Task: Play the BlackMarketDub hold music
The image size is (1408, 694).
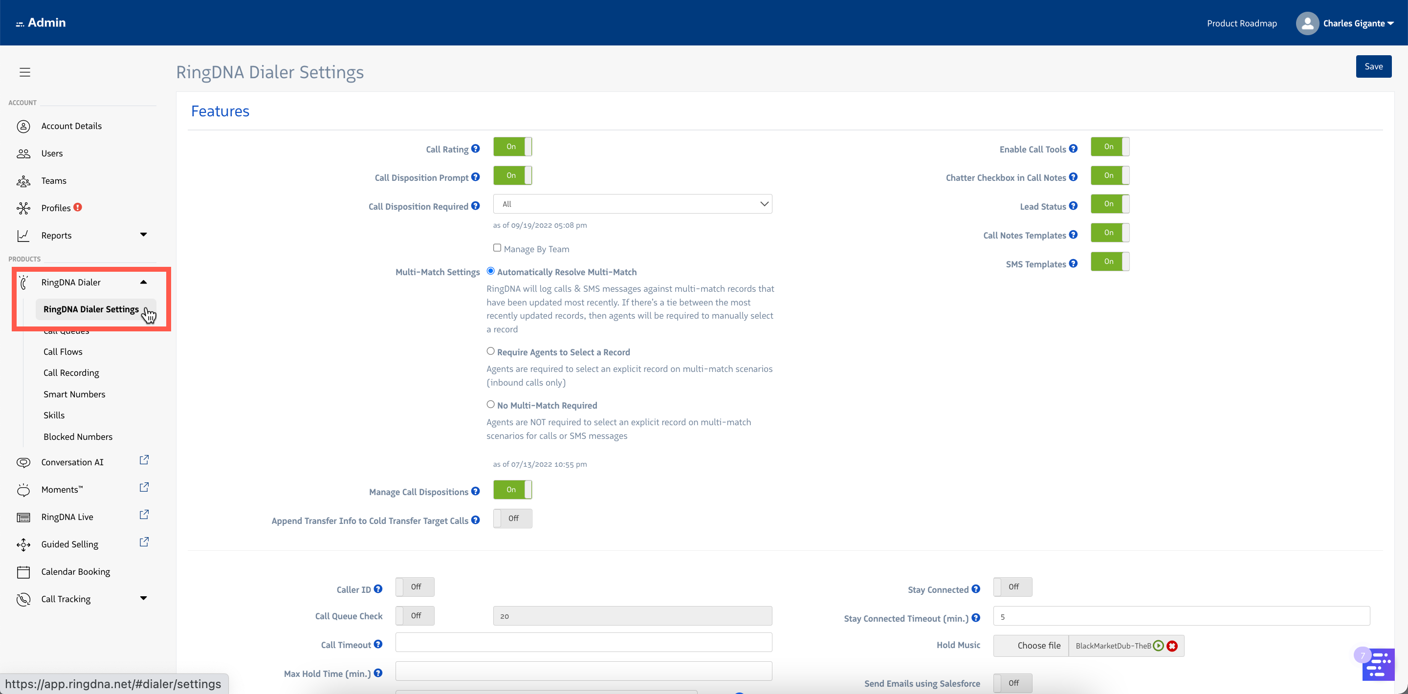Action: pos(1158,645)
